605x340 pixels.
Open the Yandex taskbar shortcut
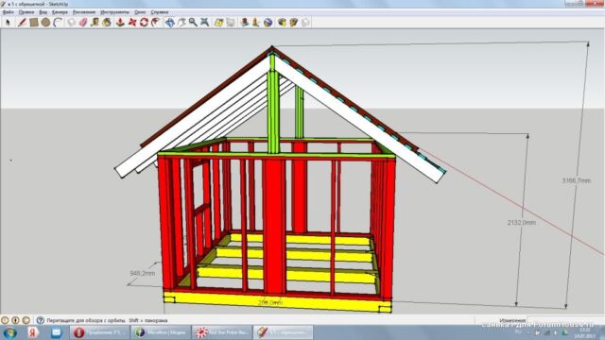tap(33, 332)
